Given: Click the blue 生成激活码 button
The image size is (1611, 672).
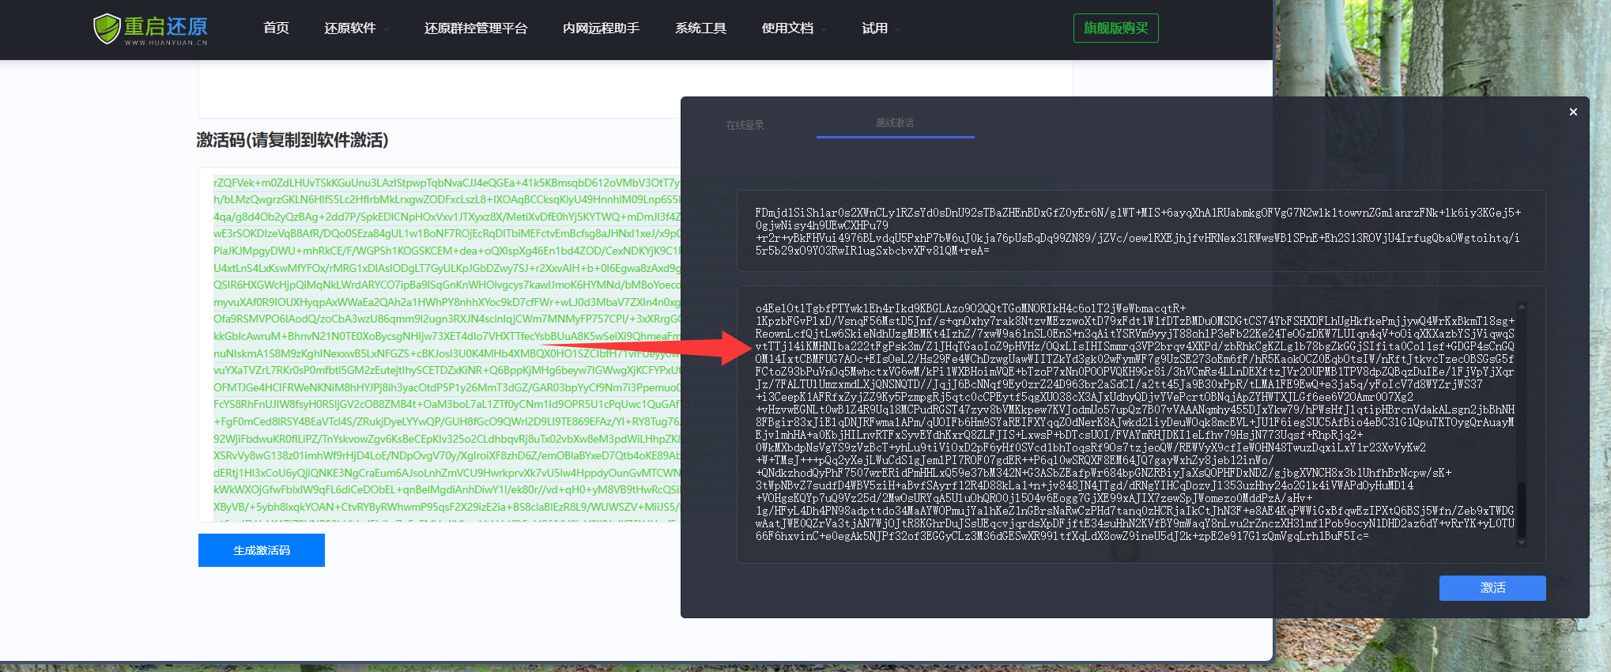Looking at the screenshot, I should [x=262, y=550].
